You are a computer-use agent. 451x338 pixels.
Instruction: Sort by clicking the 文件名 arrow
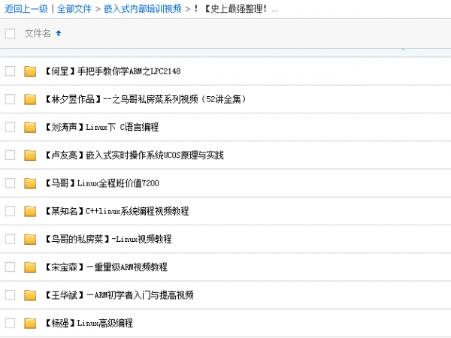[x=59, y=33]
